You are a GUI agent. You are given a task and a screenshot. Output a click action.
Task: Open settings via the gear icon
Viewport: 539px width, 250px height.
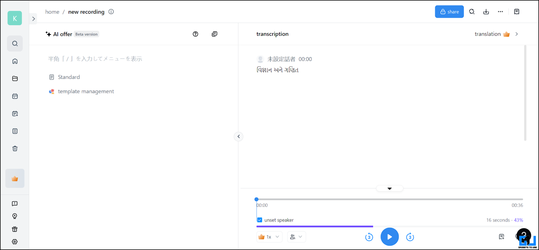point(15,241)
